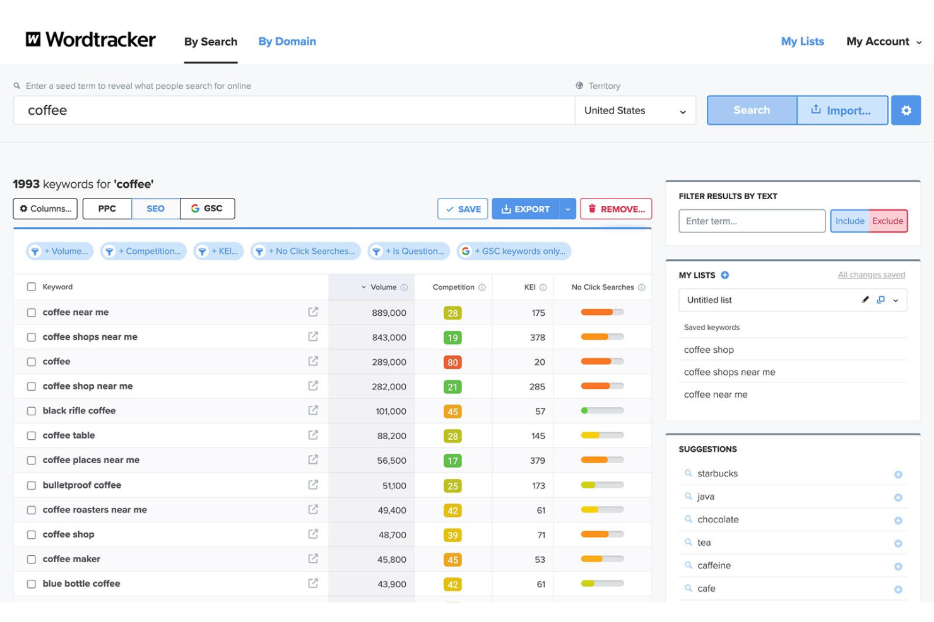
Task: Duplicate the Untitled list via the copy icon
Action: (881, 300)
